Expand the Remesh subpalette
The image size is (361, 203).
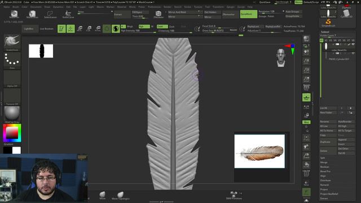pyautogui.click(x=324, y=185)
